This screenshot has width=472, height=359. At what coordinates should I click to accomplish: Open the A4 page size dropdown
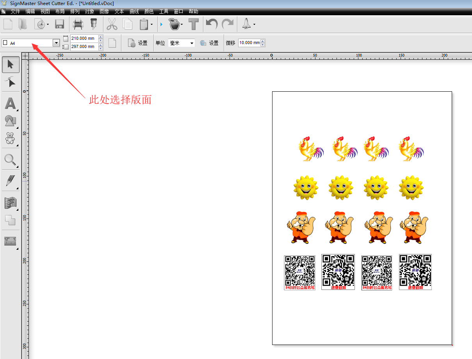(56, 43)
